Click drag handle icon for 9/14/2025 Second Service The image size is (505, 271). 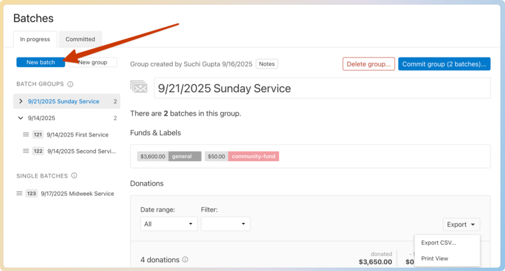coord(26,151)
